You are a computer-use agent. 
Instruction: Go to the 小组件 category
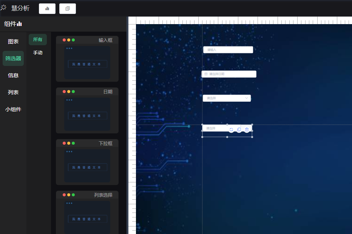(13, 110)
